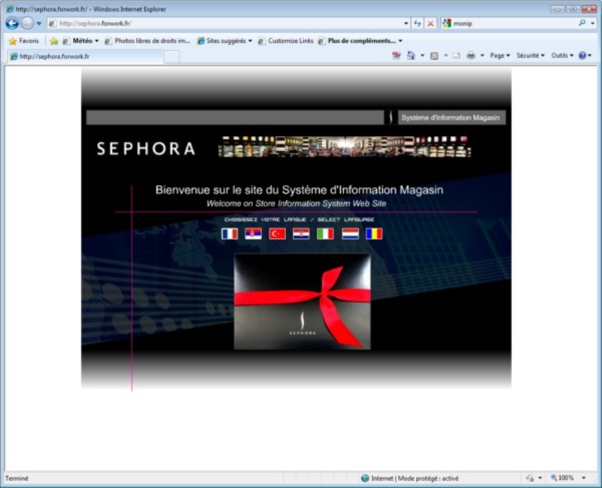Click into the address bar URL field
The height and width of the screenshot is (488, 602).
pos(228,23)
